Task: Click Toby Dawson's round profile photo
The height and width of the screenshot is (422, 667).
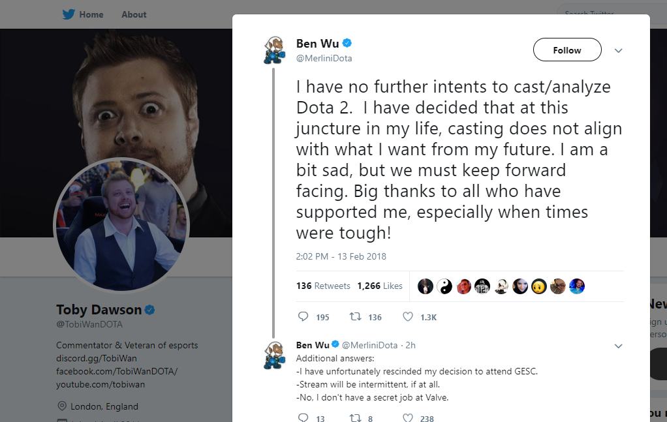Action: 121,224
